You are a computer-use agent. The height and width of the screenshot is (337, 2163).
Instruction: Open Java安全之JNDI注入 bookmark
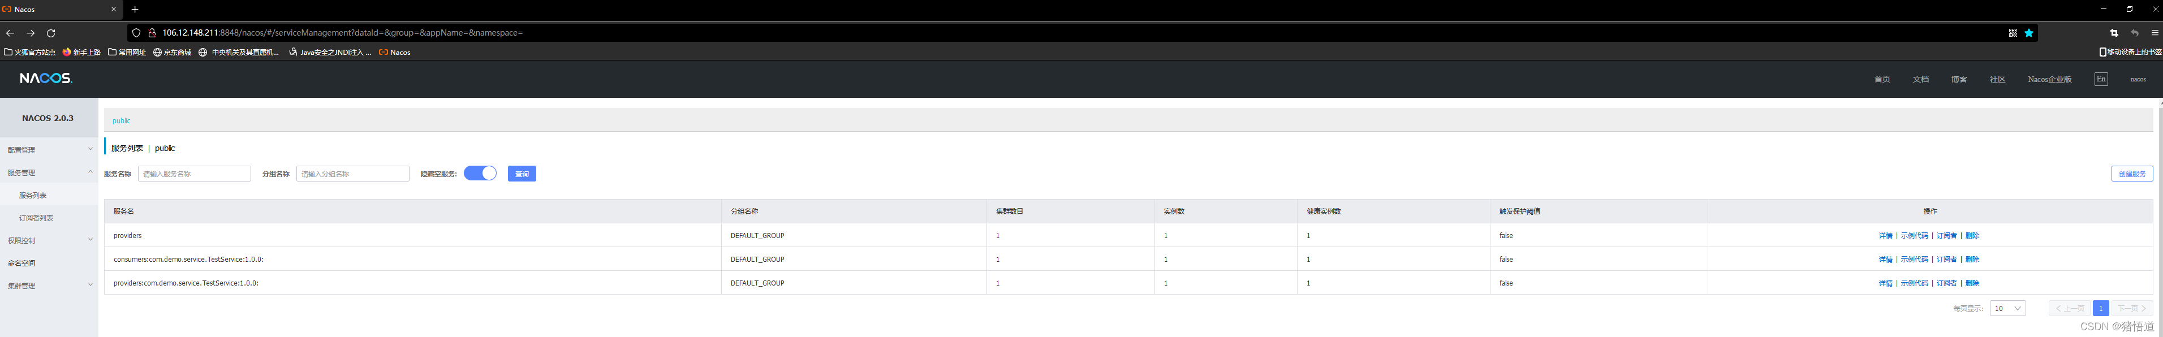pos(330,52)
